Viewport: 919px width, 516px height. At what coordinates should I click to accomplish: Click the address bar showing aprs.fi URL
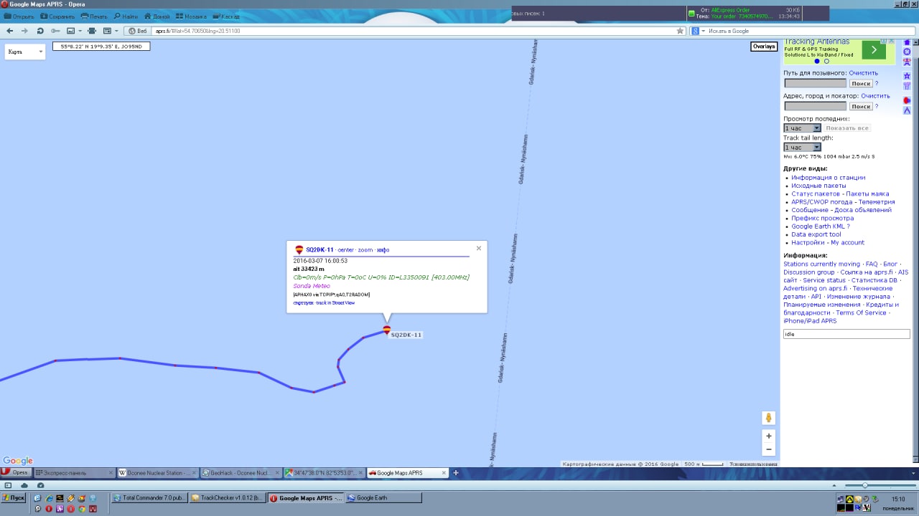click(413, 31)
